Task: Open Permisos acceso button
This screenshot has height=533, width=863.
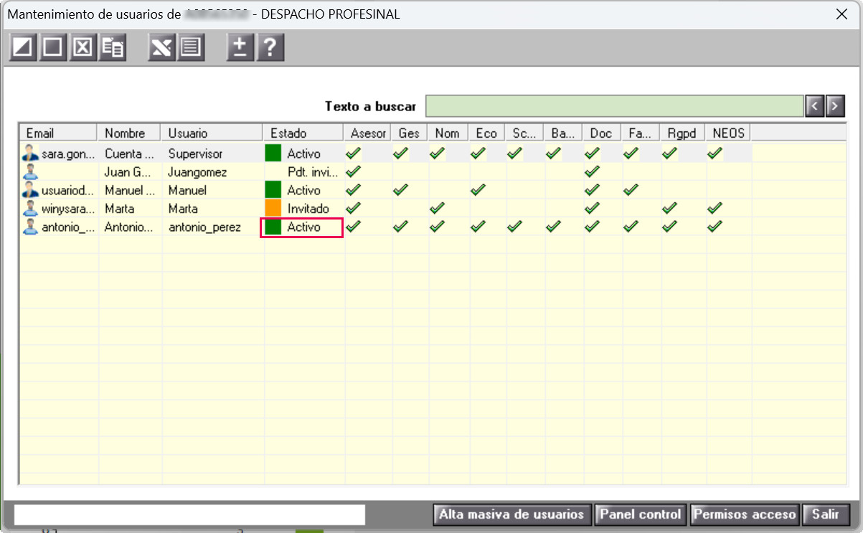Action: pos(745,514)
